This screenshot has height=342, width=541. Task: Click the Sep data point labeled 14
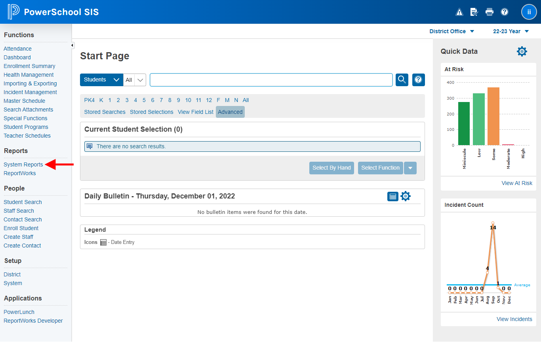pos(493,223)
